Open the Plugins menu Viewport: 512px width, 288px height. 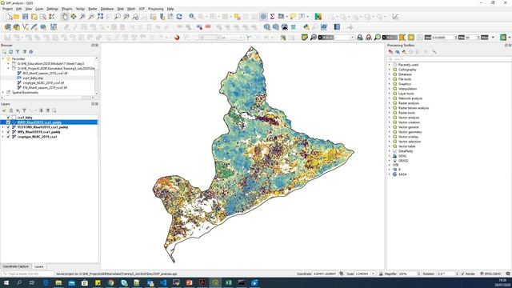coord(67,9)
